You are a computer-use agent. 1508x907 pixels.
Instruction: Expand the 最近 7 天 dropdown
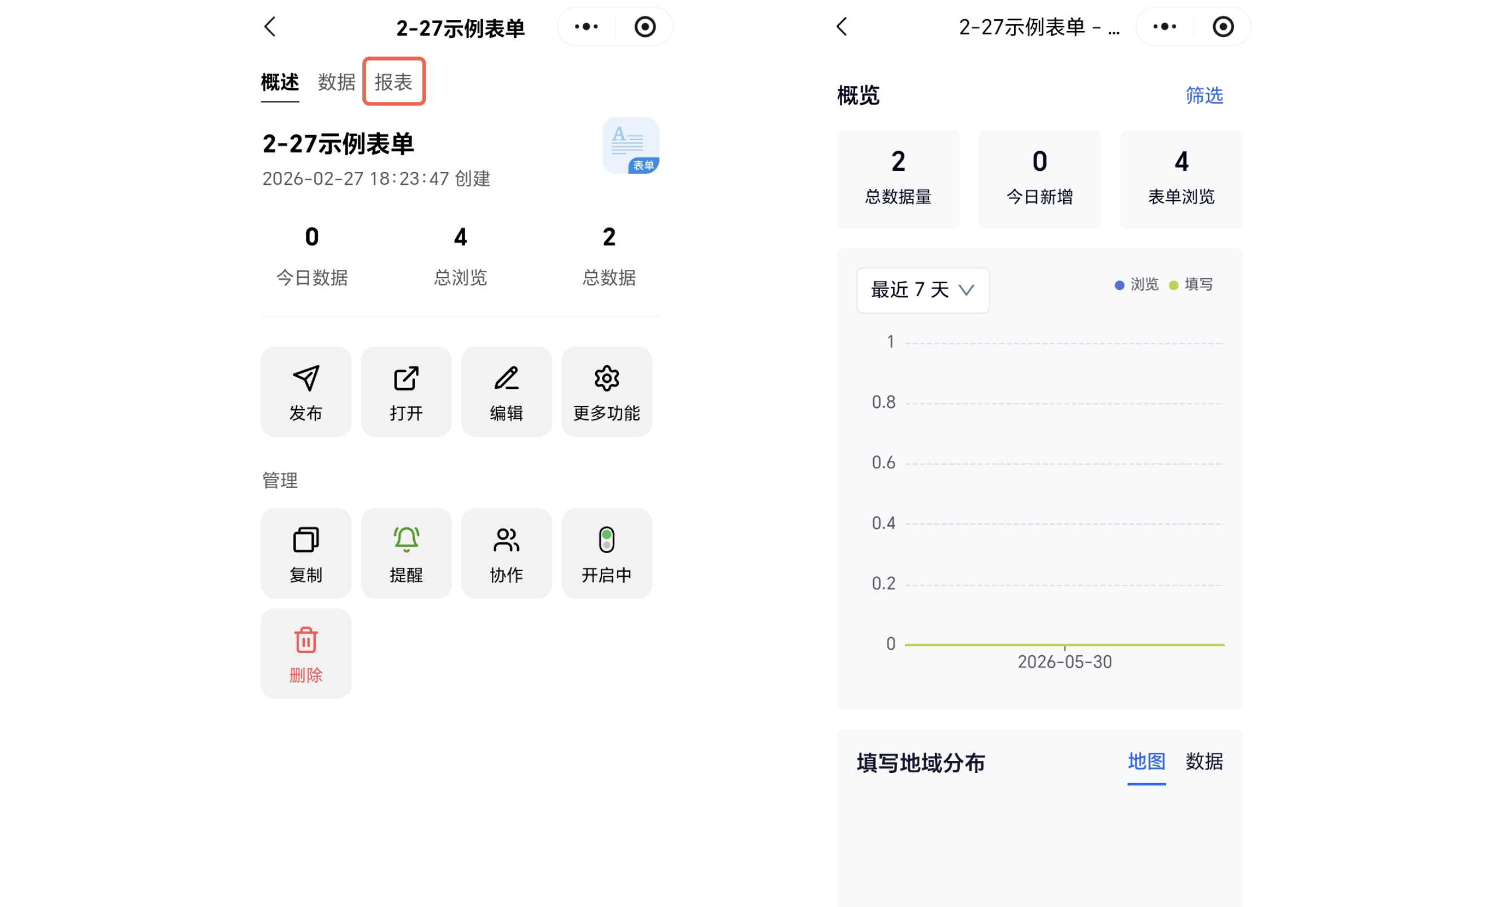click(x=923, y=290)
